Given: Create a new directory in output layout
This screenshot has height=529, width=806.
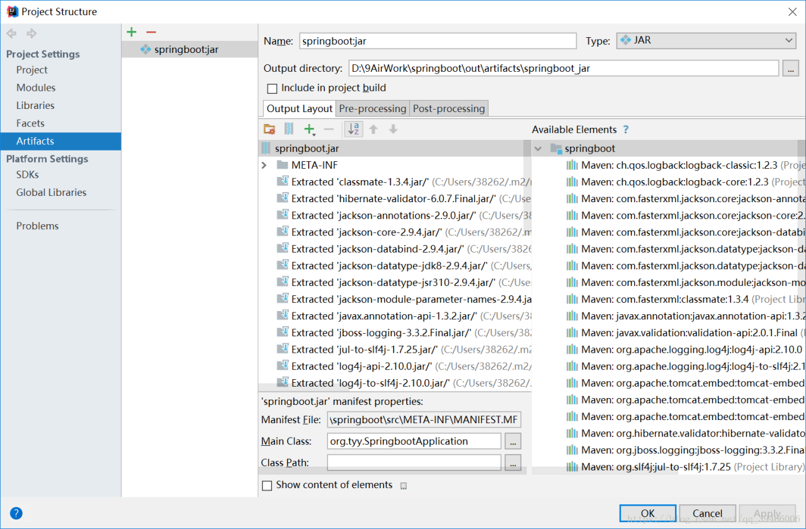Looking at the screenshot, I should [270, 129].
